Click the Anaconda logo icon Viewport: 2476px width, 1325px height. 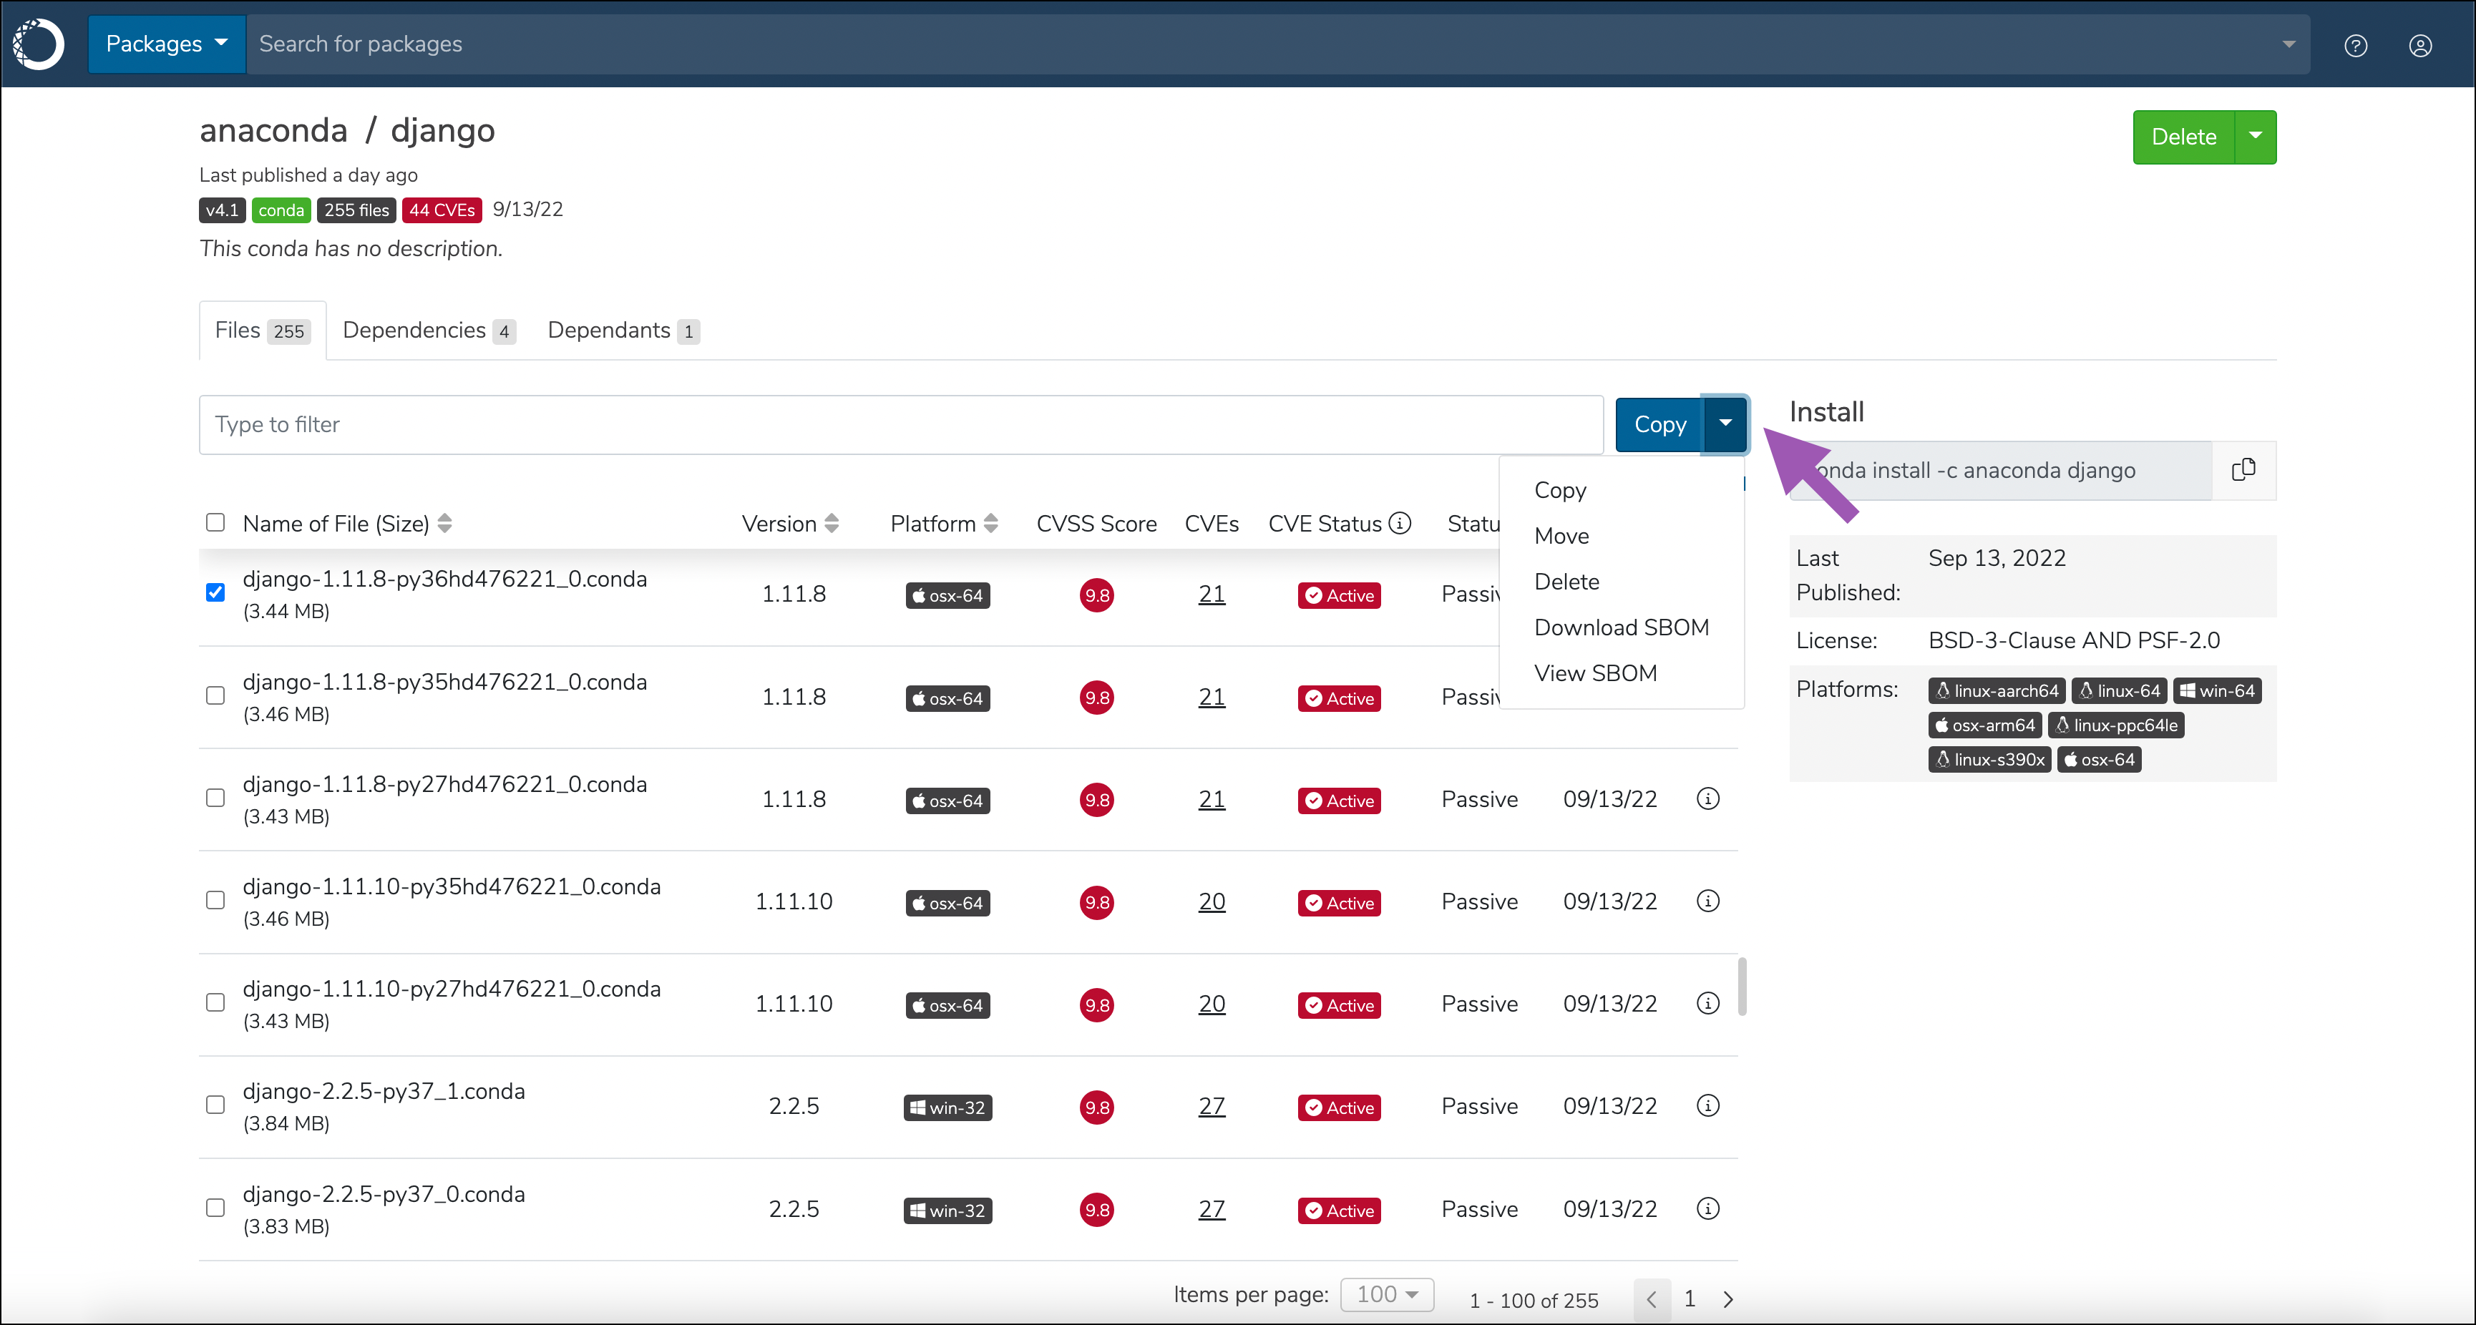click(39, 44)
